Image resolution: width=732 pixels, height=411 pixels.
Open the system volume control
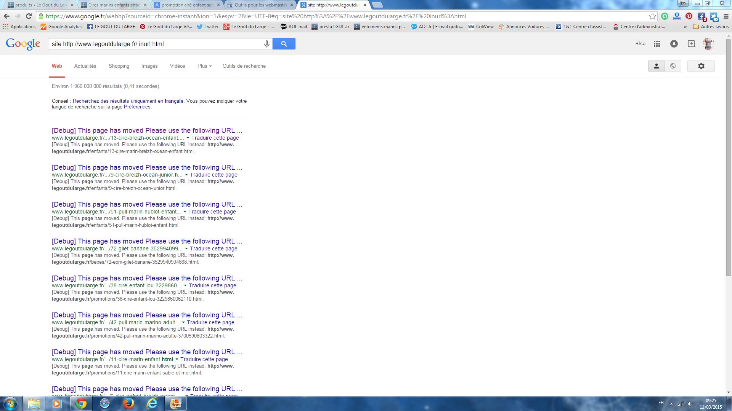click(x=690, y=404)
